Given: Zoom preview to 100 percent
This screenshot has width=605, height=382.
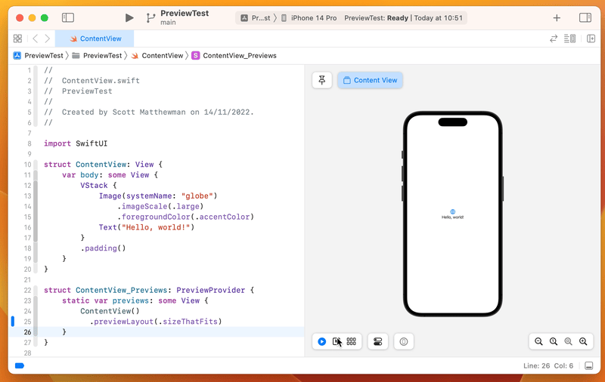Looking at the screenshot, I should (x=554, y=341).
